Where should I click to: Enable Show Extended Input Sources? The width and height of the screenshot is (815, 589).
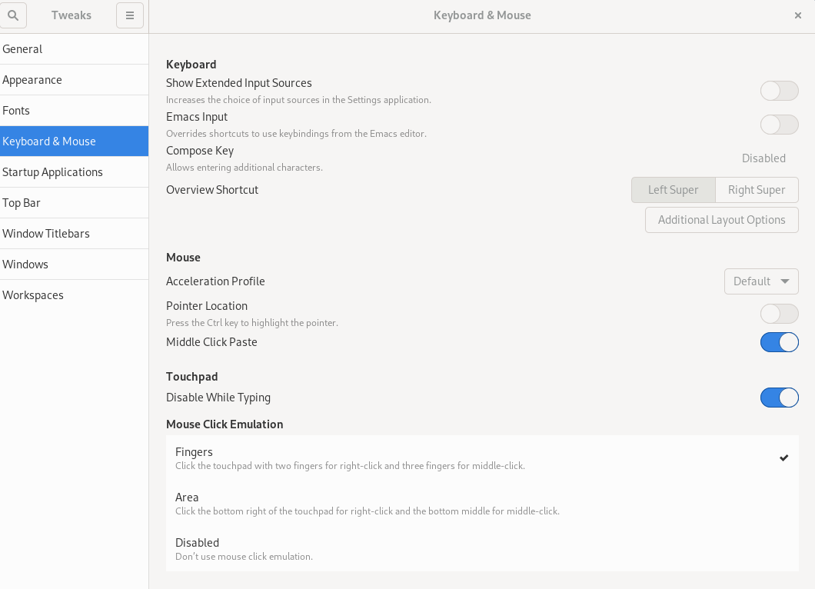point(779,90)
